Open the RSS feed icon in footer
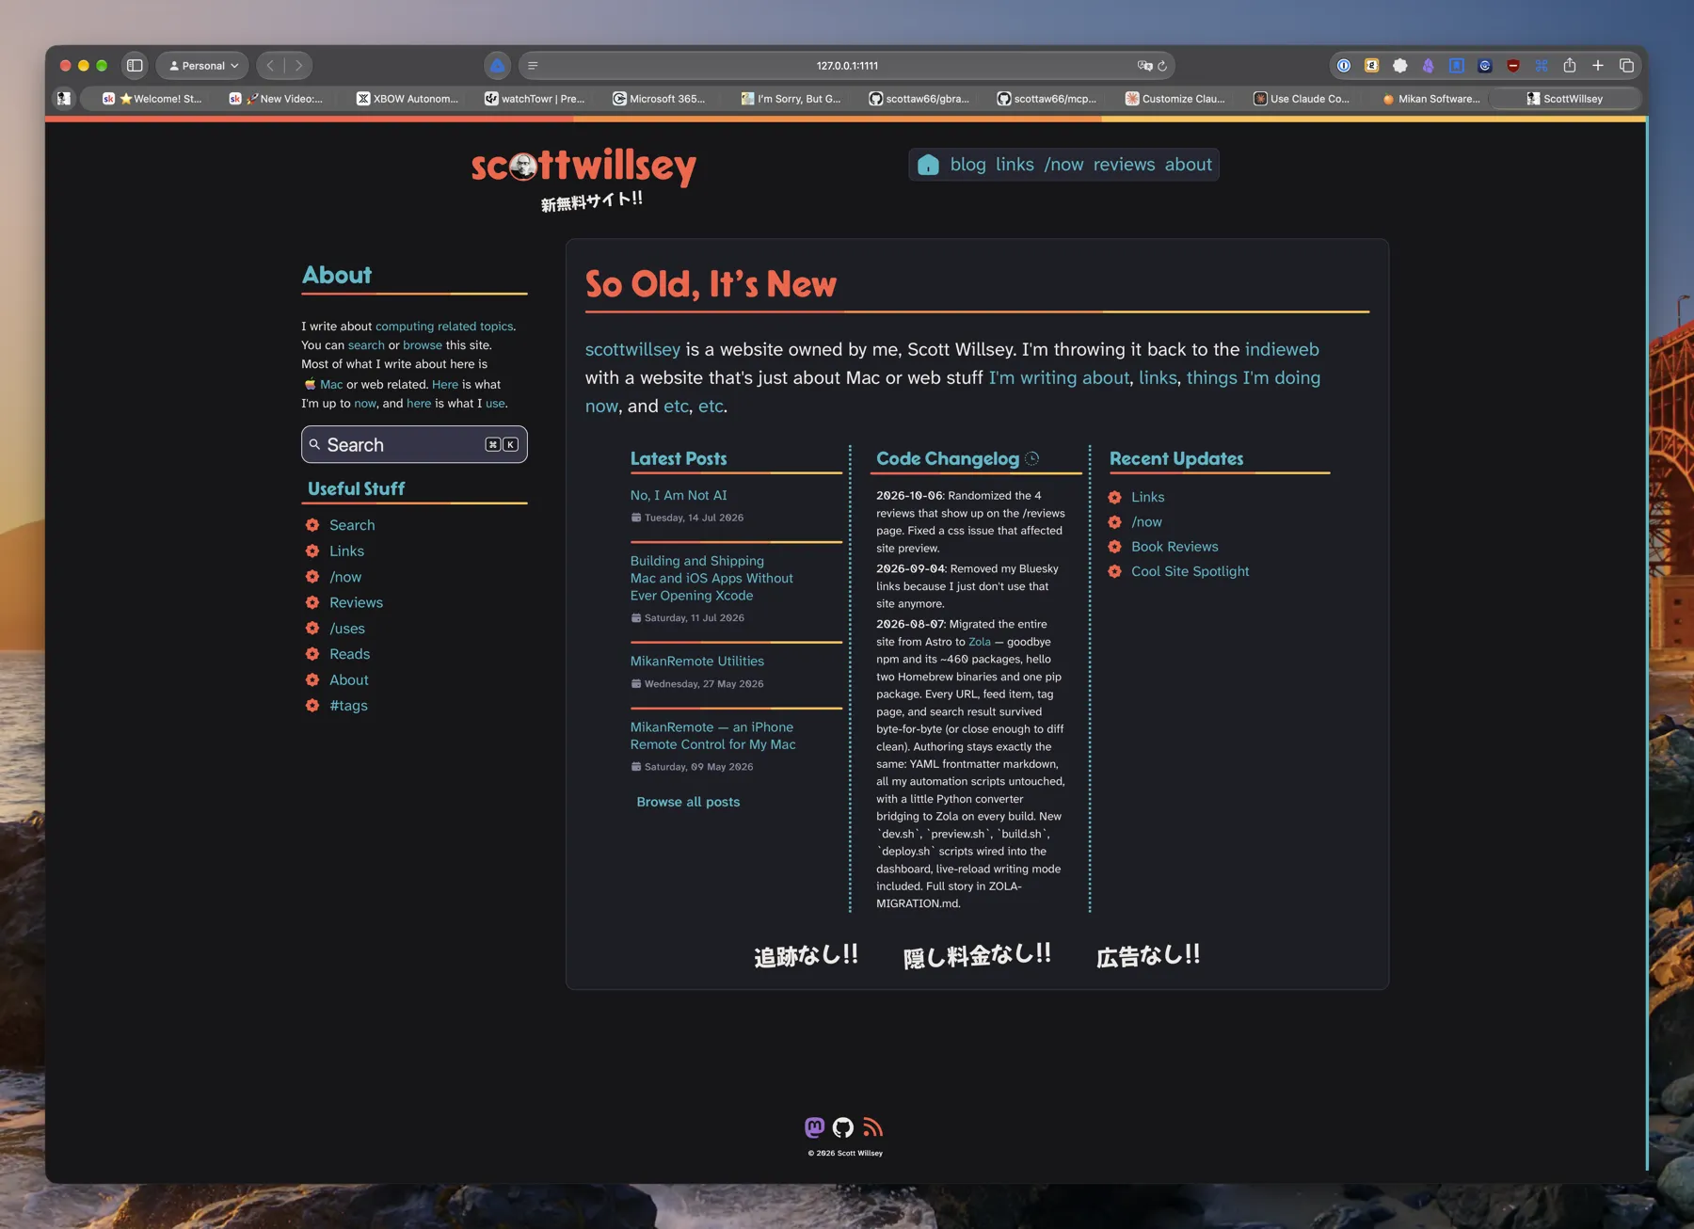1694x1229 pixels. [872, 1126]
